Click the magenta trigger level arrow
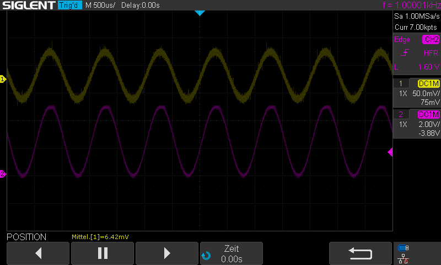The height and width of the screenshot is (265, 441). [390, 152]
